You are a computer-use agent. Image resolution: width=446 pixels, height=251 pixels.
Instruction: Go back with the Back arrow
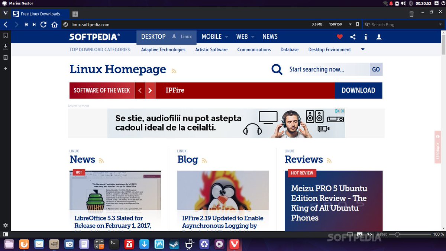6,25
